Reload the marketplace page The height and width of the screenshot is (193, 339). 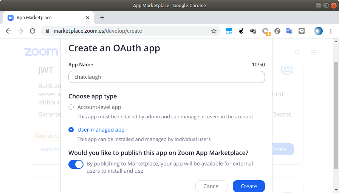33,31
